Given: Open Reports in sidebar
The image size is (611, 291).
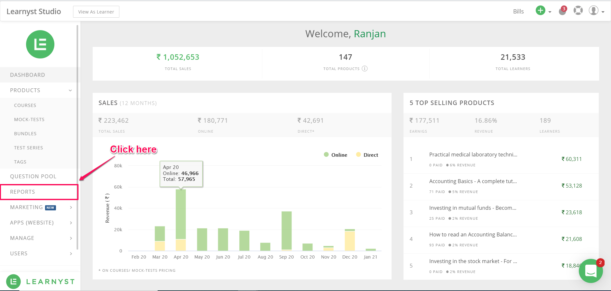Looking at the screenshot, I should (39, 192).
